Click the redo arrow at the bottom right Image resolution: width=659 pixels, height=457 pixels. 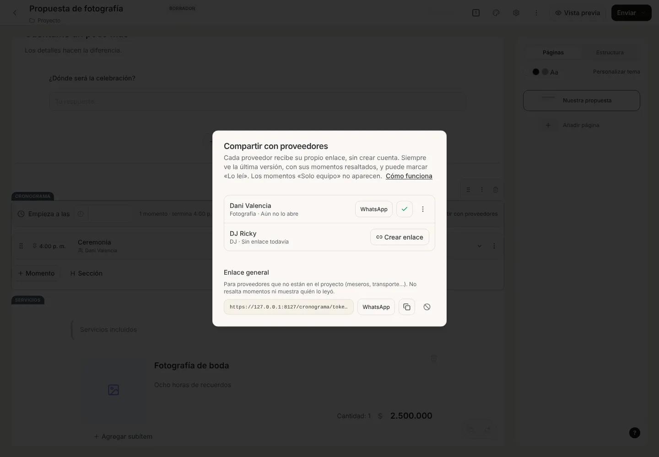pos(487,430)
